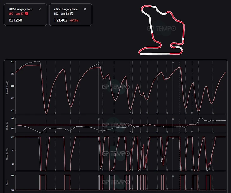Click '2025 Hungary Race' title in Lap 58 card

66,9
